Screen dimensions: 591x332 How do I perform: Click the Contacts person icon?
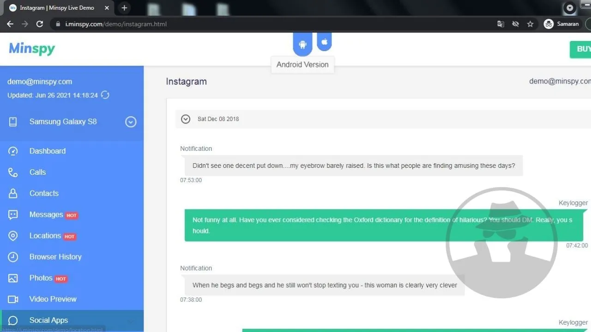pos(13,194)
